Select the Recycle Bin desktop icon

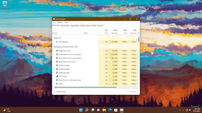click(5, 5)
